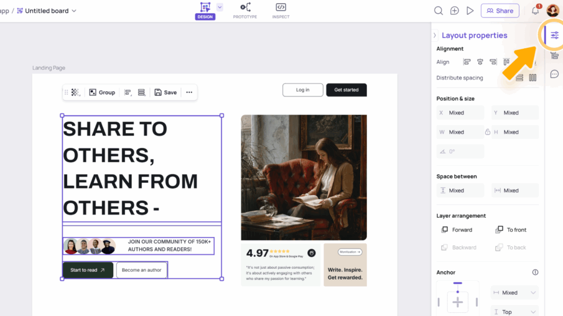Click the search magnifier icon
This screenshot has height=316, width=563.
pyautogui.click(x=438, y=10)
